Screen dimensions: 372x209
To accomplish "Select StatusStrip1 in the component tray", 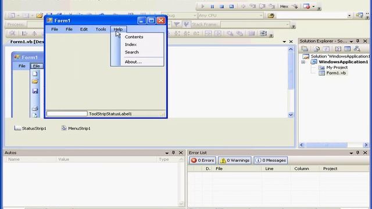I will click(x=30, y=128).
